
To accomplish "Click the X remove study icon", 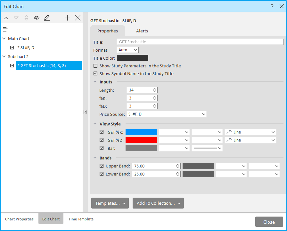I will point(78,18).
